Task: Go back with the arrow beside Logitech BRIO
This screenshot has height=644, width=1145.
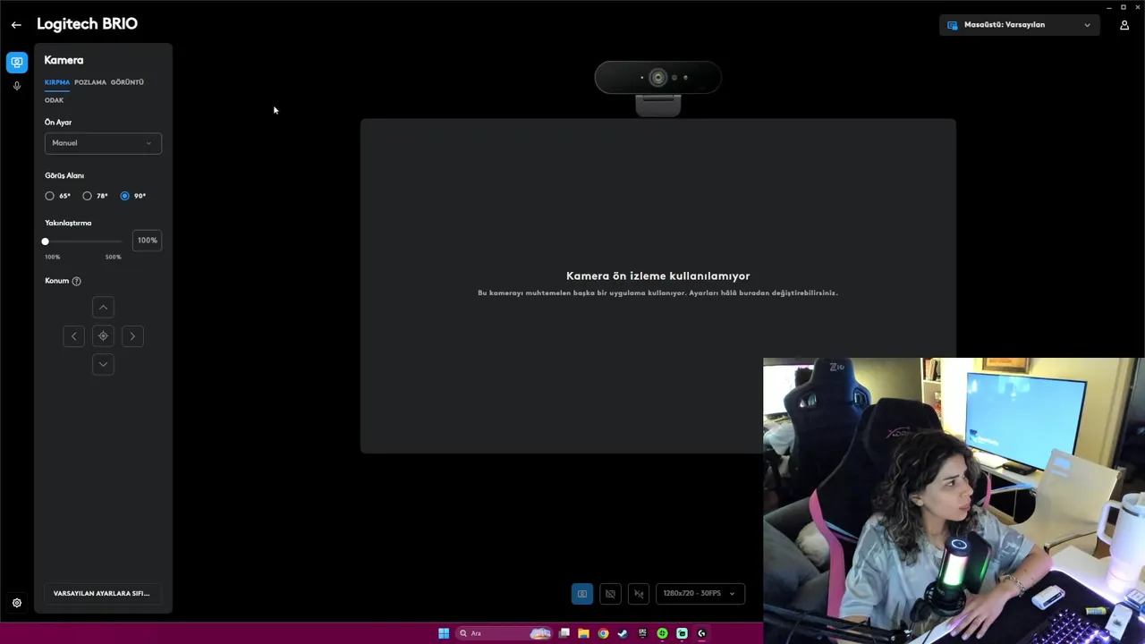Action: pos(16,25)
